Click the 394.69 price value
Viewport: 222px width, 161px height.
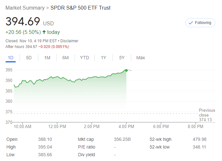23,22
